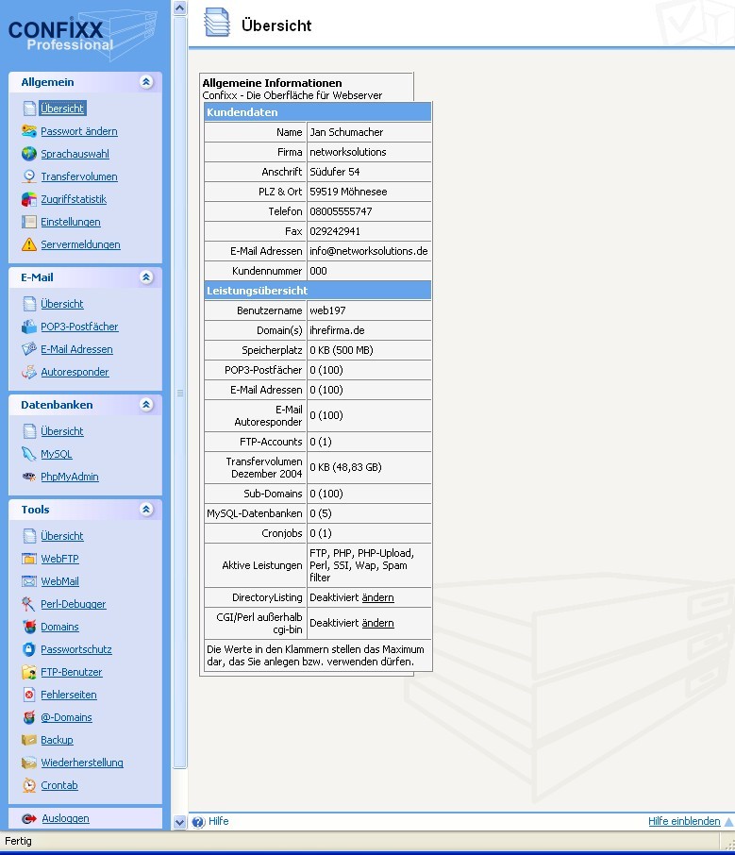735x855 pixels.
Task: Collapse the Datenbanken sidebar section
Action: [145, 405]
